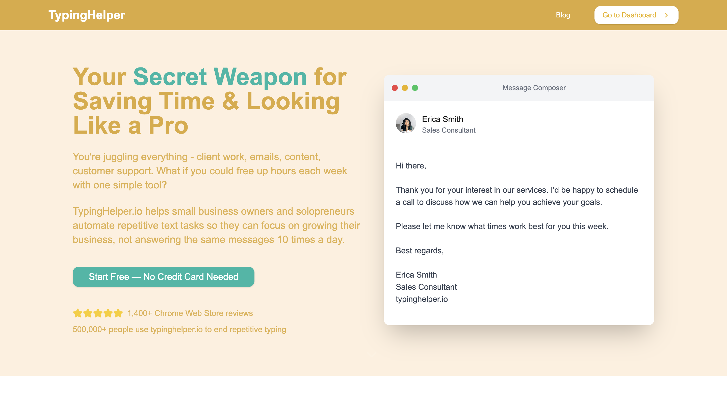Click the first gold star rating icon
Viewport: 727px width, 393px height.
tap(77, 313)
